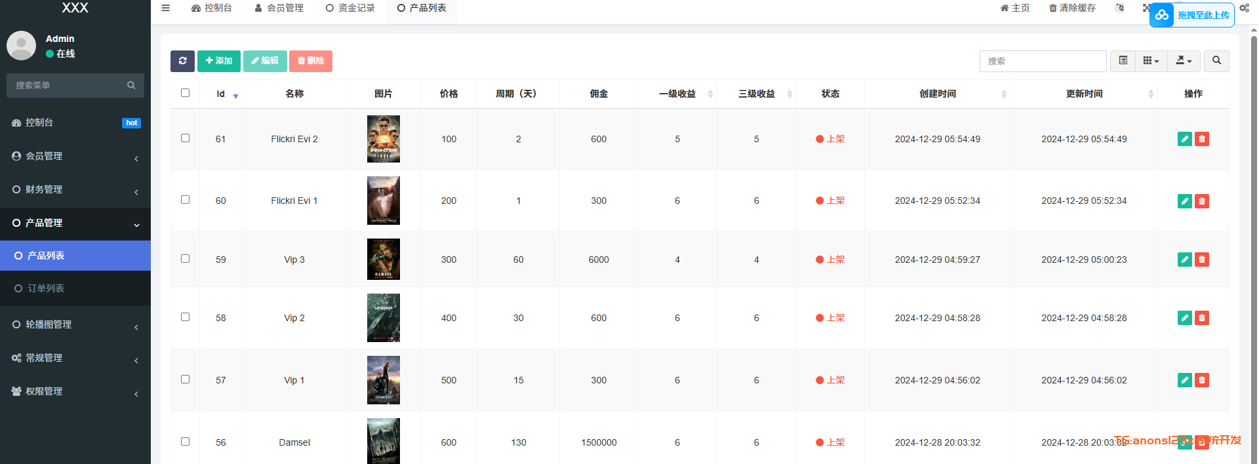Click the red delete icon for Vip 3
This screenshot has width=1259, height=464.
pyautogui.click(x=1201, y=260)
